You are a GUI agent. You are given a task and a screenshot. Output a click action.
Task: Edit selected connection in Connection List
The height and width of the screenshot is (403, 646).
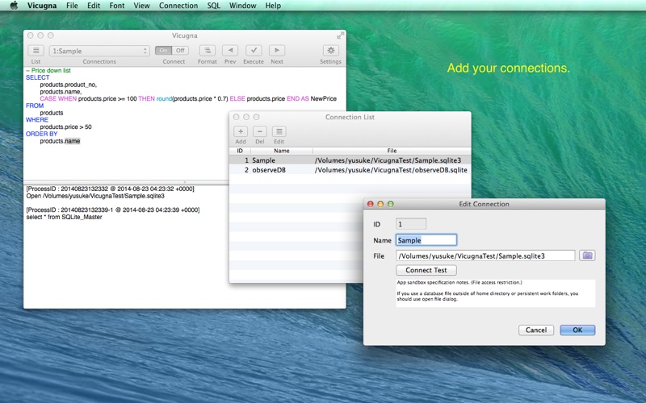coord(279,131)
